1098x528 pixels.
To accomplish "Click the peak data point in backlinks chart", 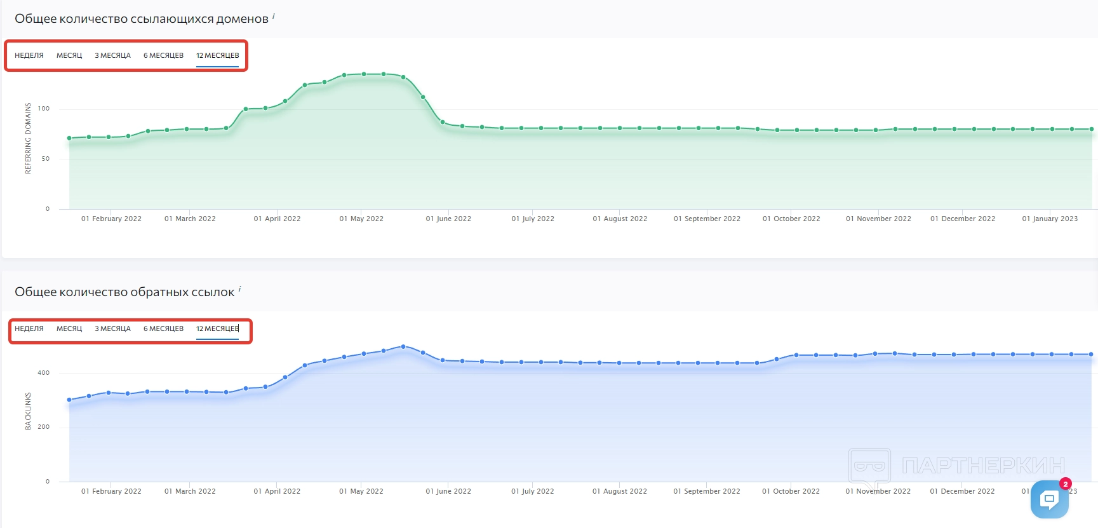I will 403,347.
